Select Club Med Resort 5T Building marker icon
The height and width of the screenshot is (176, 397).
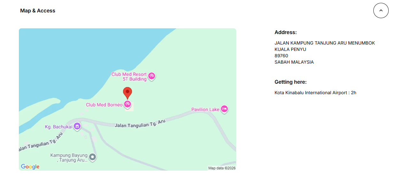coord(152,76)
